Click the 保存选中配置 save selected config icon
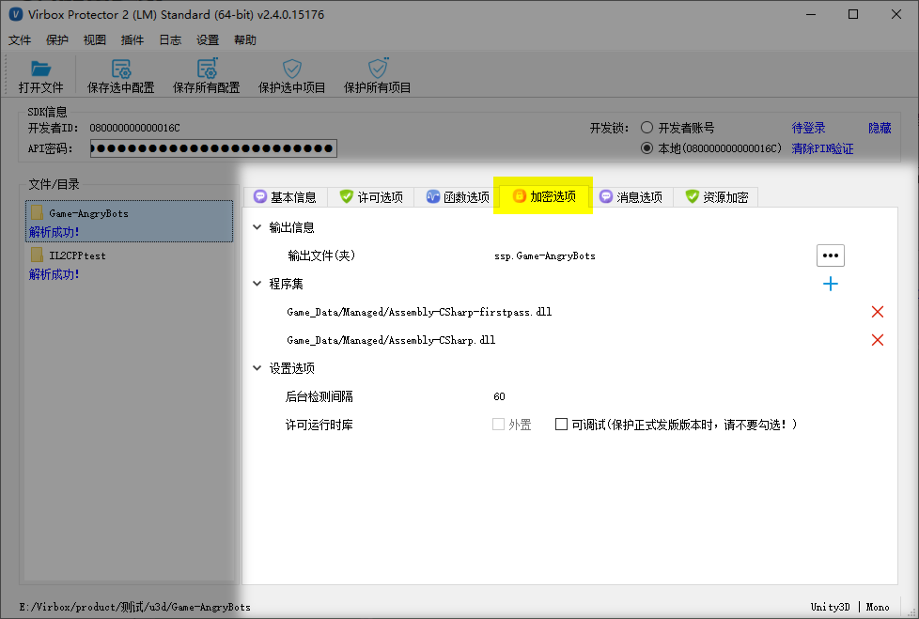The image size is (919, 619). (120, 69)
